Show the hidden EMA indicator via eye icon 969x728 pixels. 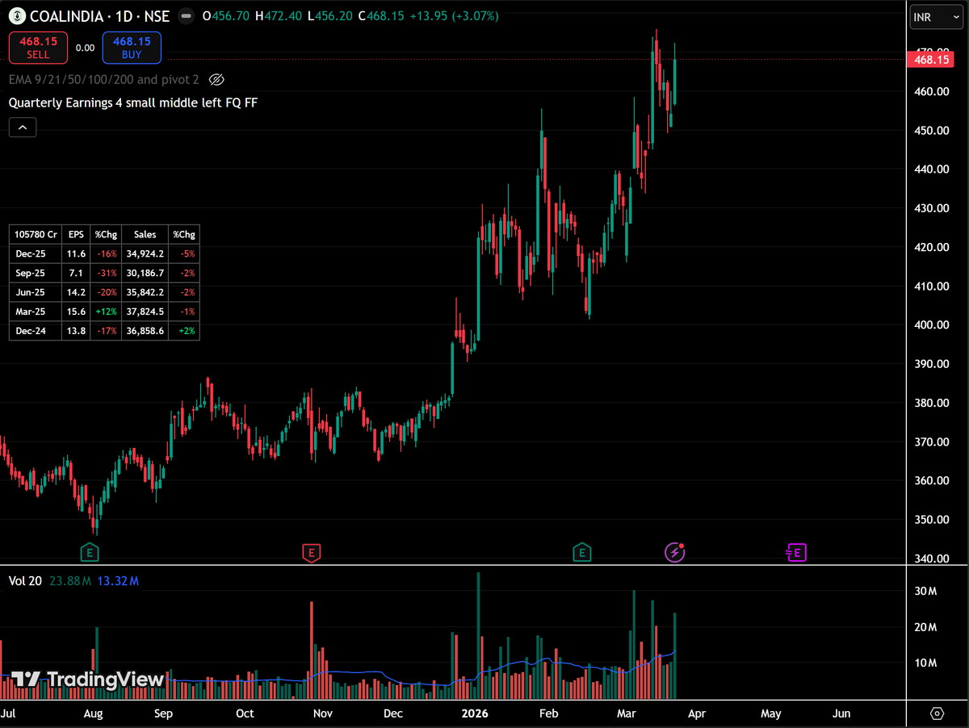pyautogui.click(x=216, y=79)
